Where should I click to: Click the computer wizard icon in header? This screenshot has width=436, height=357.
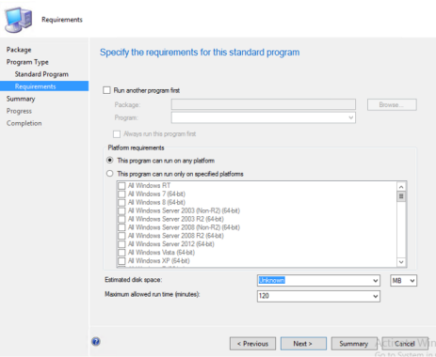(x=19, y=20)
